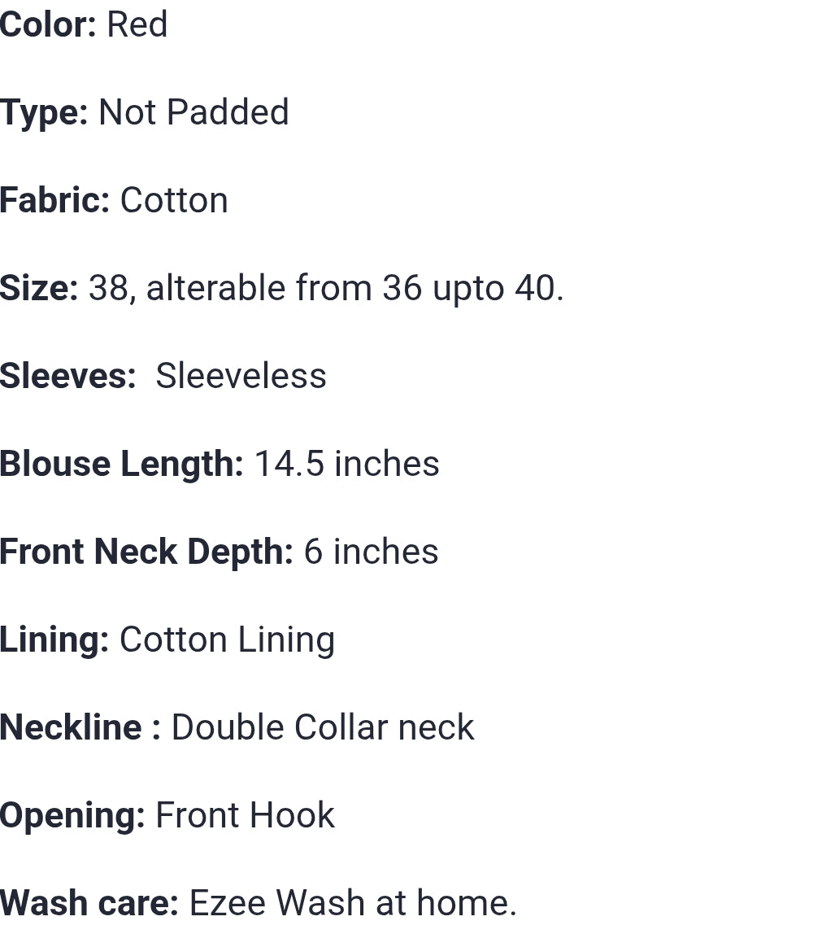
Task: Tap the "14.5 inches" value
Action: click(346, 464)
